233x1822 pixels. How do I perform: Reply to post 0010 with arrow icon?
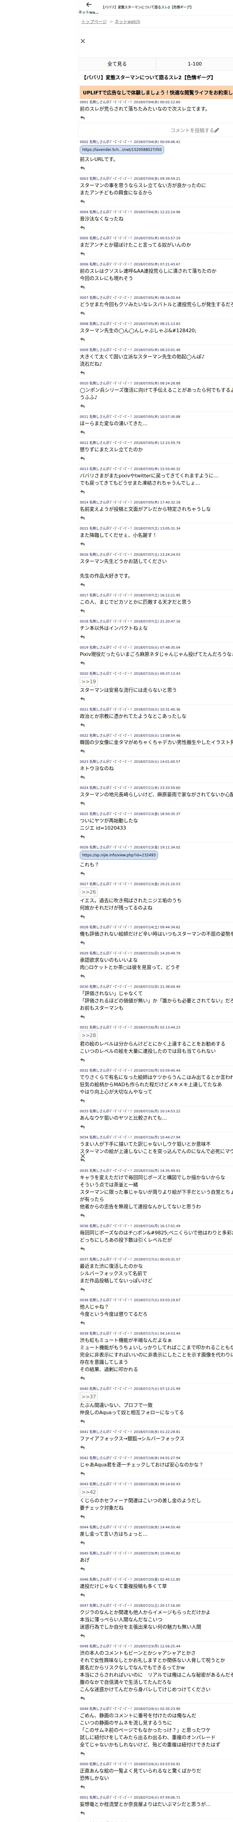coord(83,406)
